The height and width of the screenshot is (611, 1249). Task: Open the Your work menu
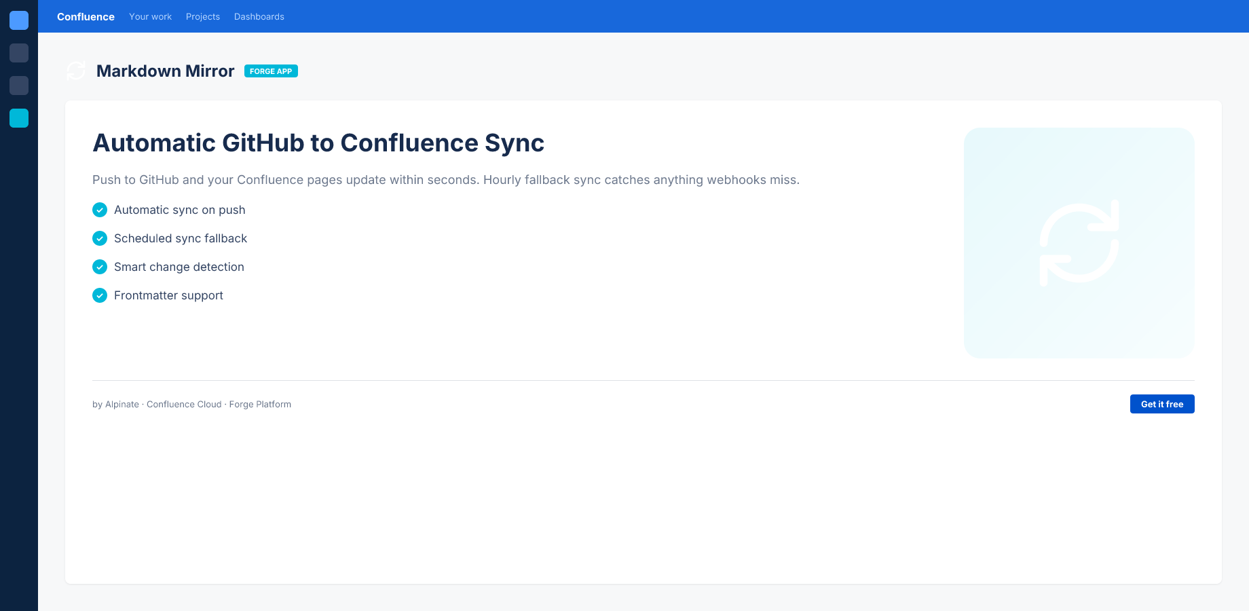pos(150,16)
